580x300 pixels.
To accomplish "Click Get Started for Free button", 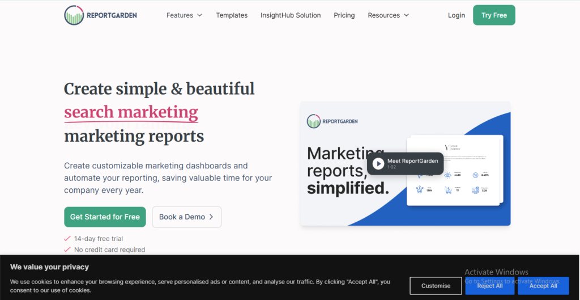I will [x=105, y=217].
